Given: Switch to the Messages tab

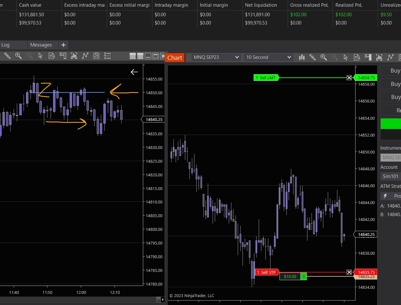Looking at the screenshot, I should 41,45.
